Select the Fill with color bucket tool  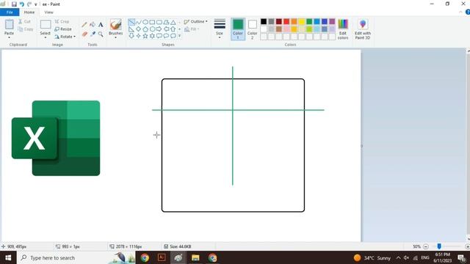93,24
